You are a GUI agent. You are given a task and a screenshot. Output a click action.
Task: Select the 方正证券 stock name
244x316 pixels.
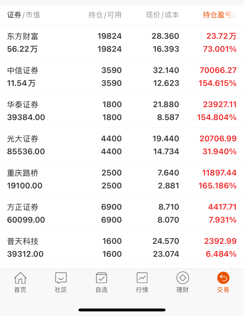(23, 207)
